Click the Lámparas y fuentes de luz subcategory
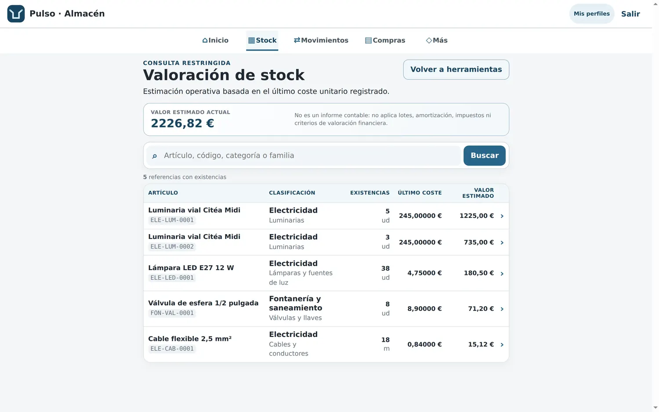659x412 pixels. [x=301, y=278]
